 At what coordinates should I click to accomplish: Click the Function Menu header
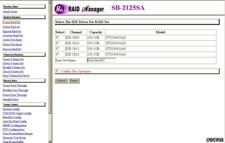24,7
